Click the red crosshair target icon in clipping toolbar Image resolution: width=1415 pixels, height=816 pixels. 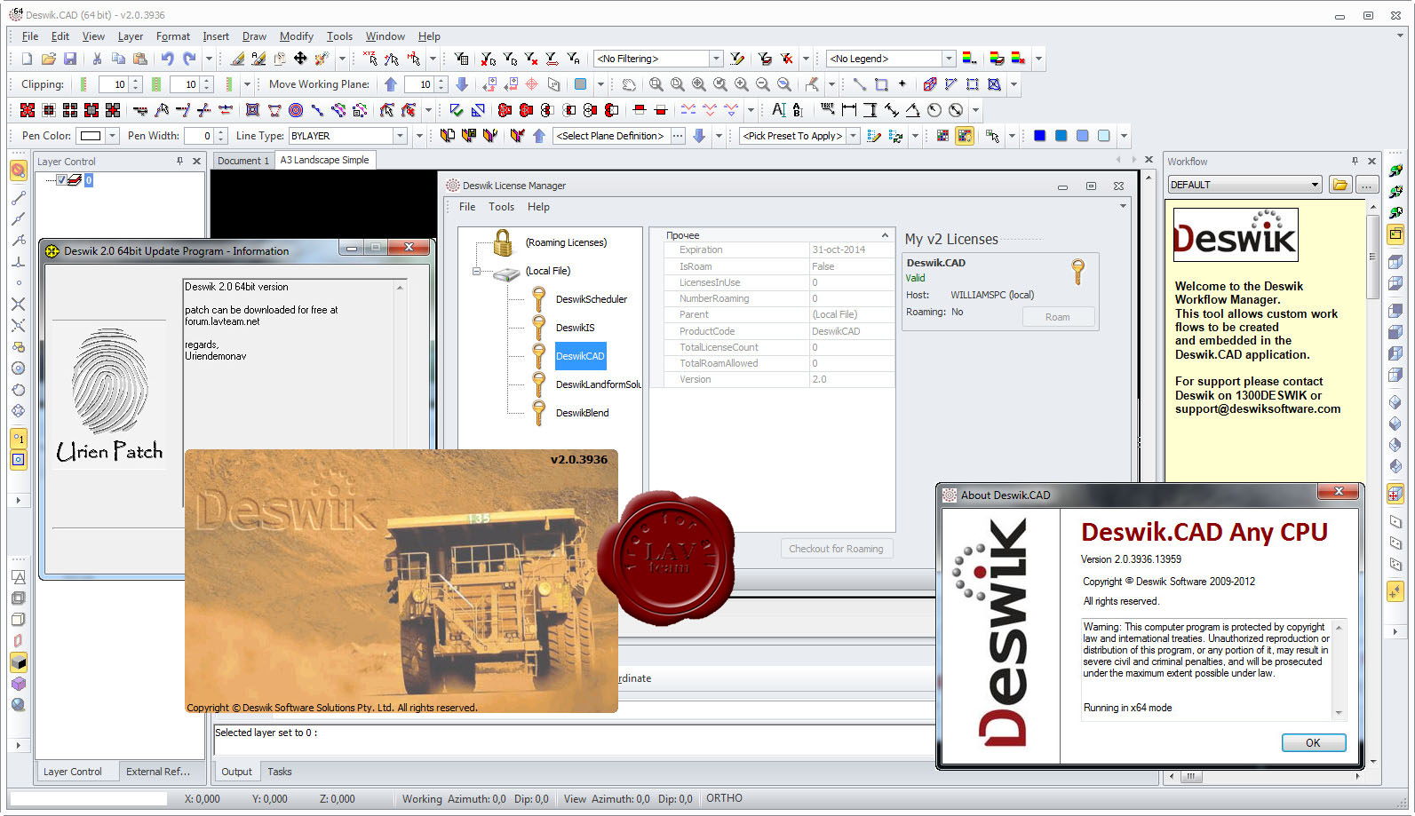(x=532, y=84)
